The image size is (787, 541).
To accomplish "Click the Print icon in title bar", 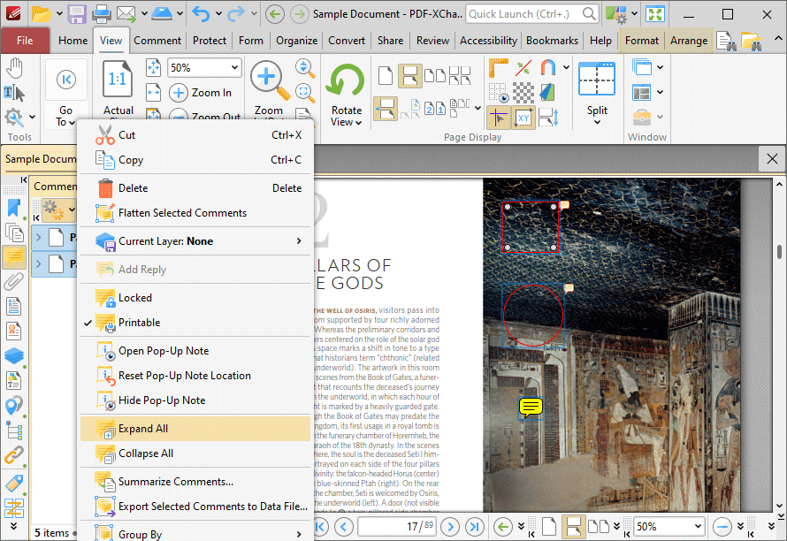I will pyautogui.click(x=101, y=13).
